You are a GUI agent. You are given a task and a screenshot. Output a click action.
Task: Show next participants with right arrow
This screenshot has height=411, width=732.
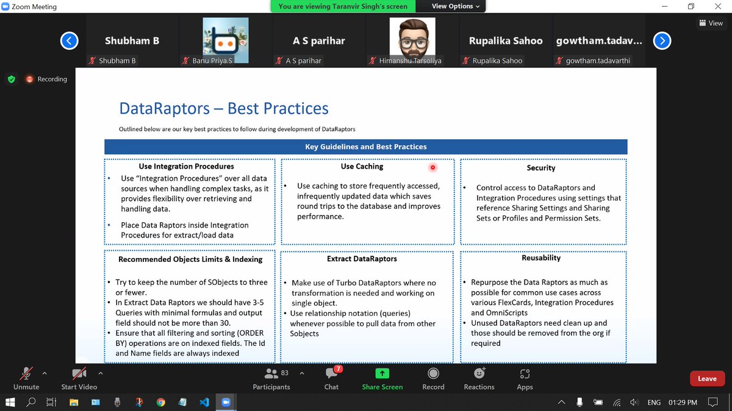(662, 41)
